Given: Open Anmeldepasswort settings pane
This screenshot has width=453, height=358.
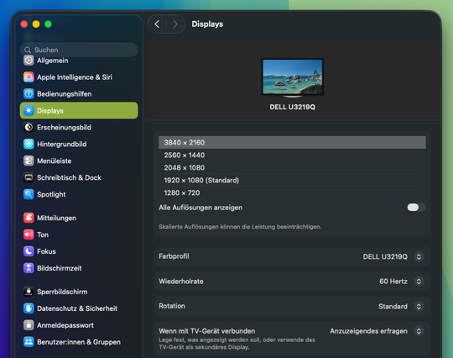Looking at the screenshot, I should pyautogui.click(x=79, y=325).
